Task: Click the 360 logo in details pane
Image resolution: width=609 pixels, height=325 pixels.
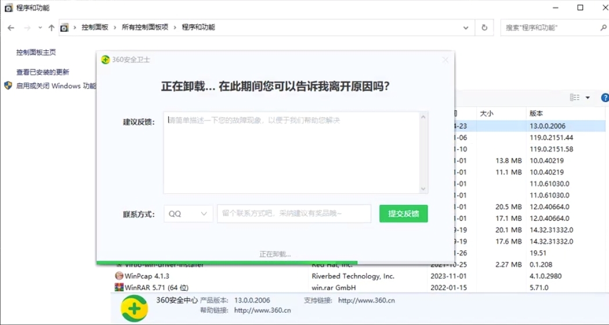Action: [134, 309]
